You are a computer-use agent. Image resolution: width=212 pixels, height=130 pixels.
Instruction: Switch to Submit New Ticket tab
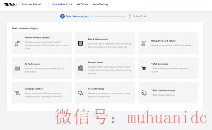62,4
